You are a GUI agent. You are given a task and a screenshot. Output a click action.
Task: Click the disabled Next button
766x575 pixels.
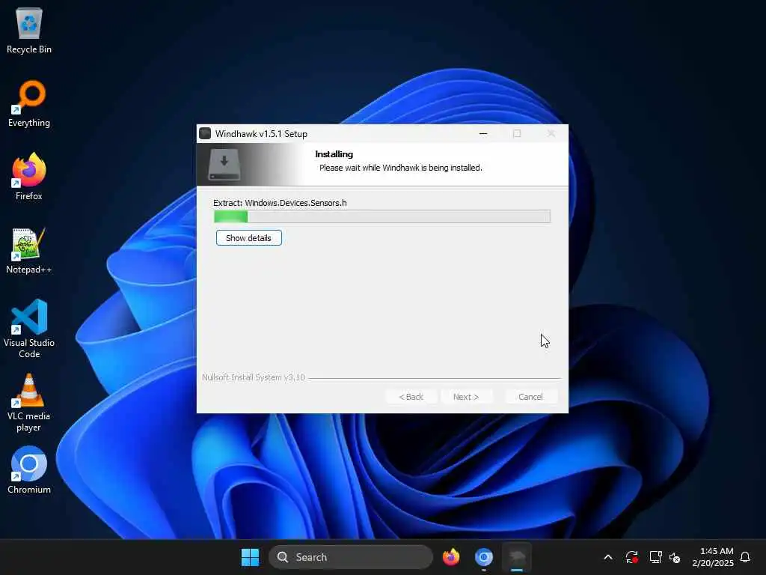click(x=466, y=397)
